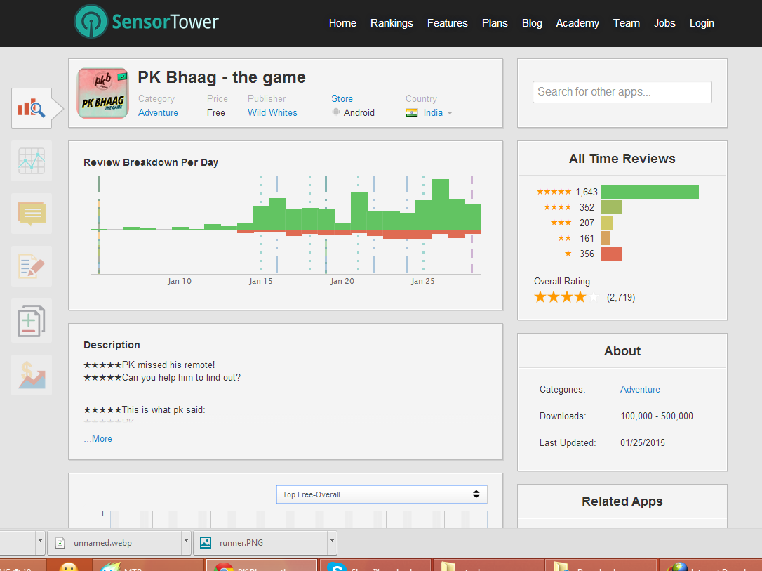The image size is (762, 571).
Task: Open the Jobs page link
Action: pos(664,23)
